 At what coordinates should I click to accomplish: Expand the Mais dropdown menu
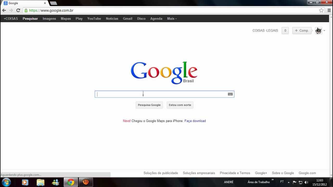172,19
